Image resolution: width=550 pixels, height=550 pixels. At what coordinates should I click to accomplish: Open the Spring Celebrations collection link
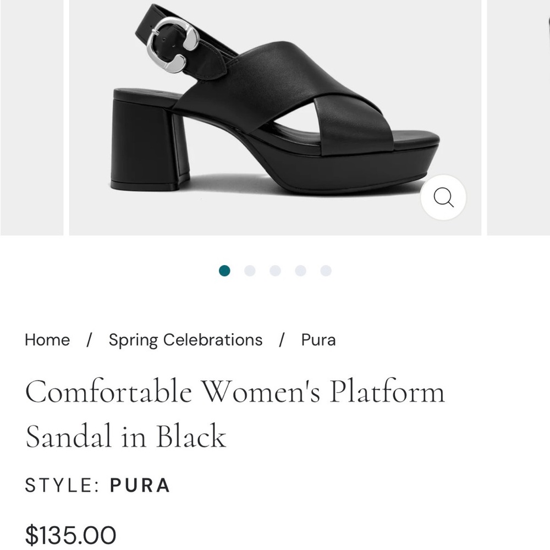tap(185, 340)
